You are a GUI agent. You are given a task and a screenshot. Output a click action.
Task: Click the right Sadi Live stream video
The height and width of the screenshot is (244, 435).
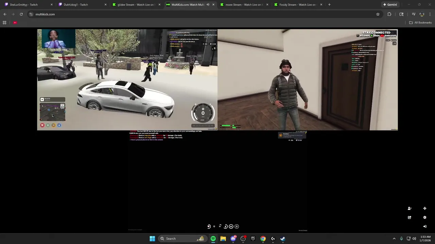(x=308, y=80)
